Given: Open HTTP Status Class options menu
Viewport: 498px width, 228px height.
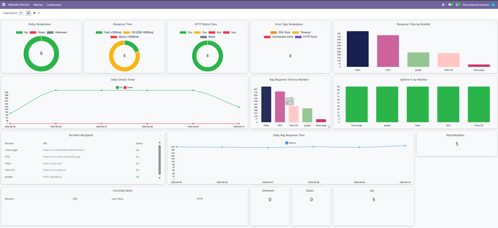Looking at the screenshot, I should click(244, 24).
